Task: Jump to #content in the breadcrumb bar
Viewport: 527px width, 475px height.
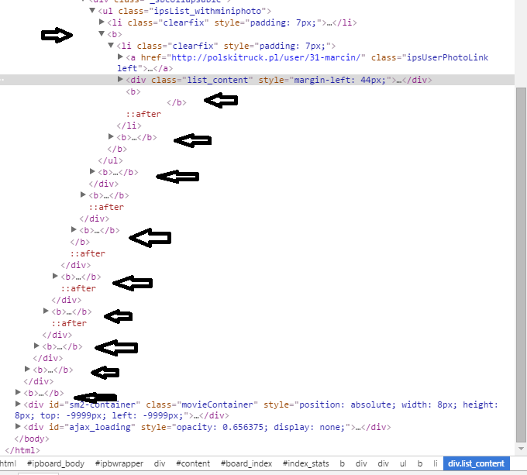Action: (193, 463)
